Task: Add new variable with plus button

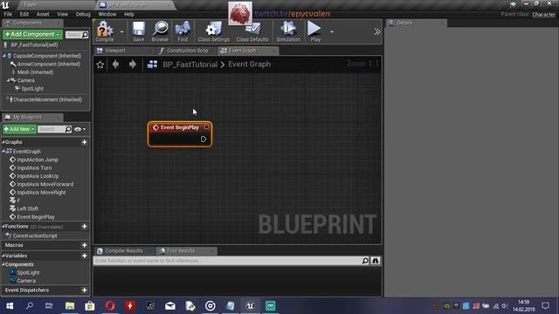Action: pyautogui.click(x=84, y=256)
